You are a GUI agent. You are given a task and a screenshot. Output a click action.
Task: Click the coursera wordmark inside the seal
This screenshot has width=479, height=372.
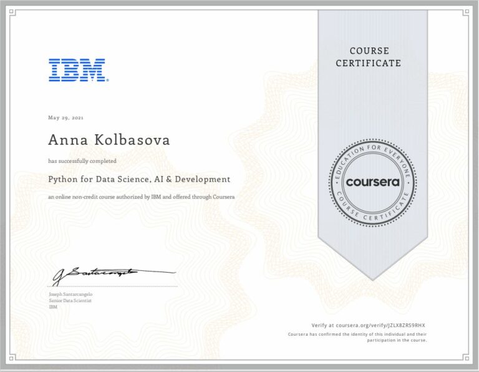(372, 183)
